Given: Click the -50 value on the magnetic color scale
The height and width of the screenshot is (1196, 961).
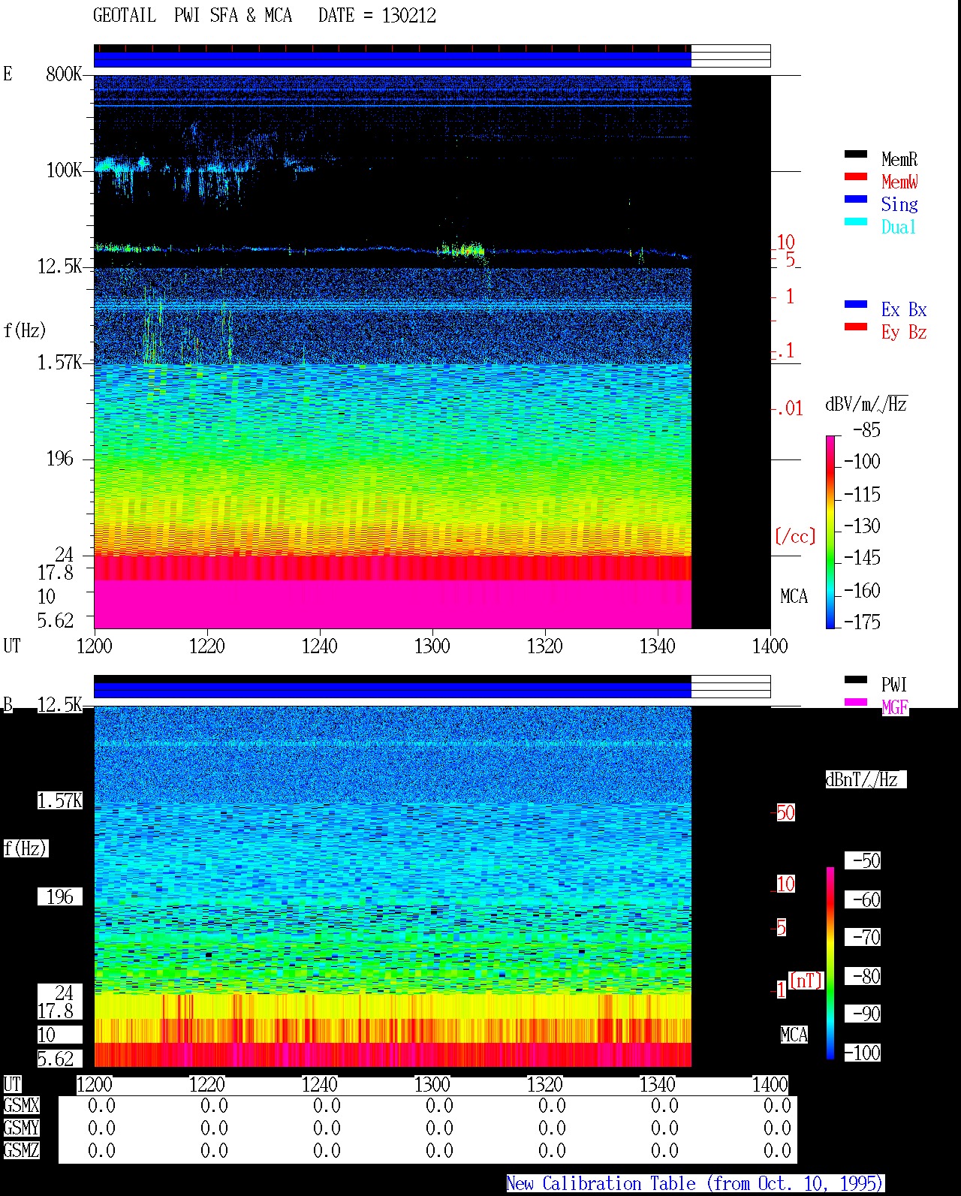Looking at the screenshot, I should point(866,860).
